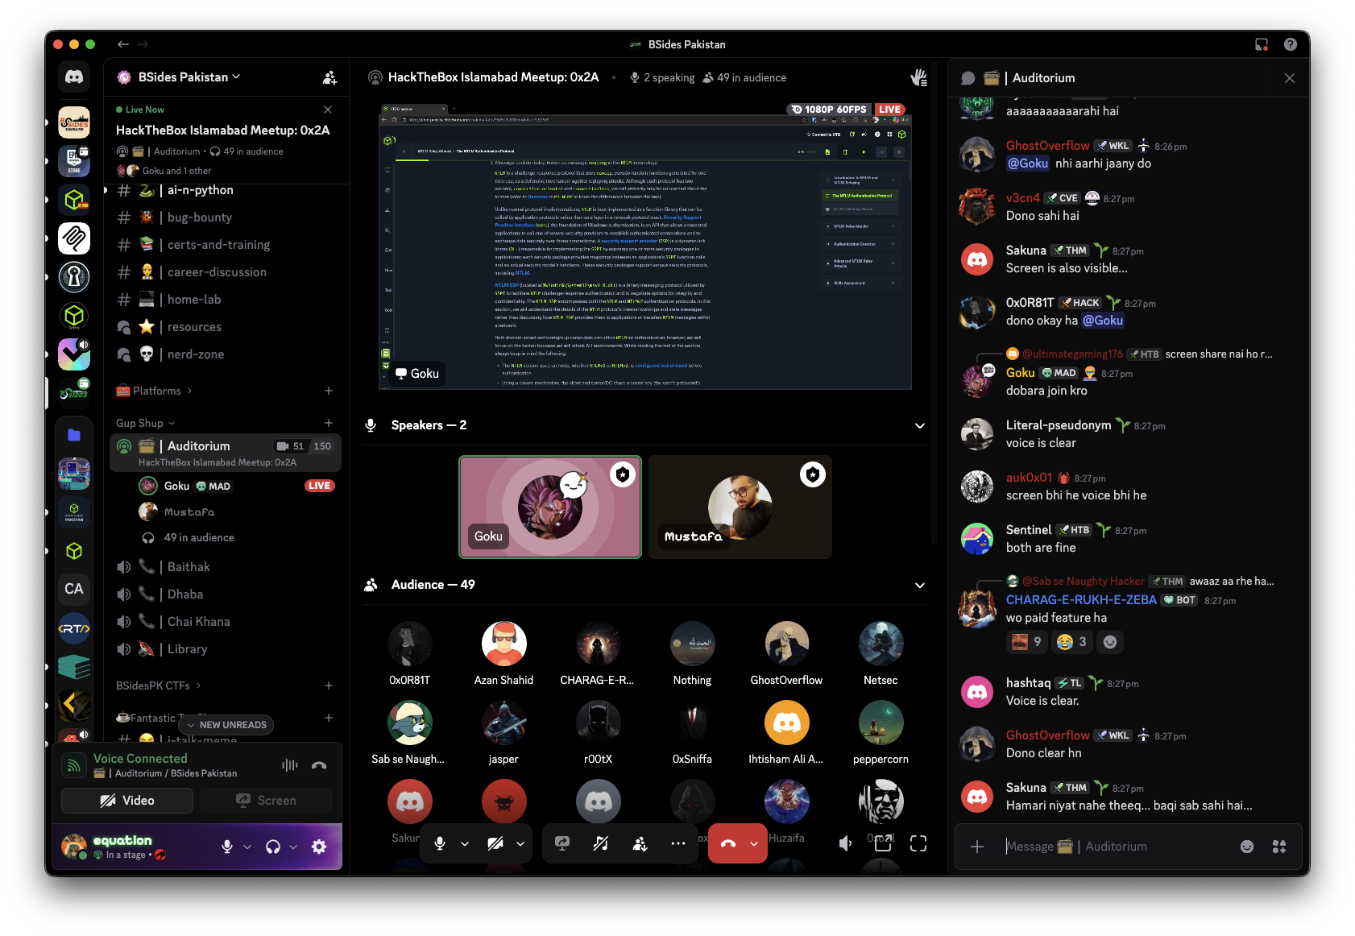Enter fullscreen with the expand icon

point(918,843)
